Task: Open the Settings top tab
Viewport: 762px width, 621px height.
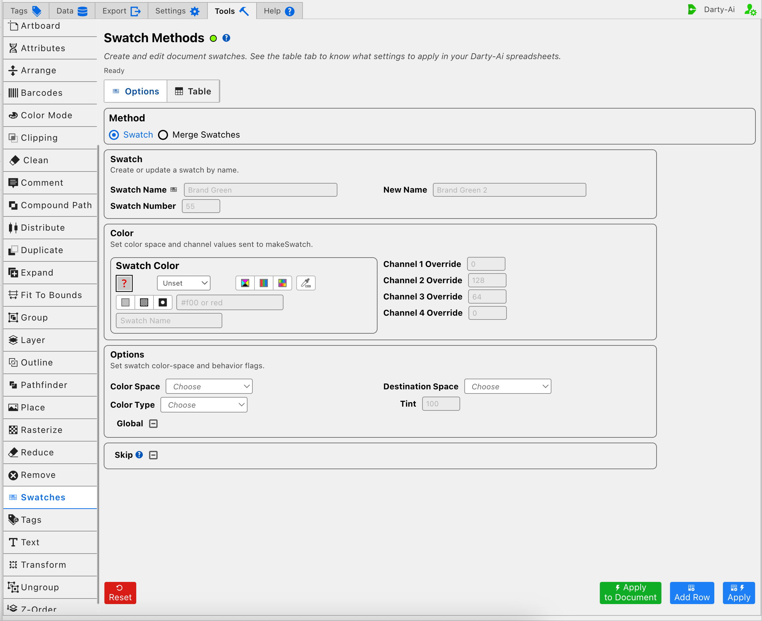Action: tap(177, 11)
